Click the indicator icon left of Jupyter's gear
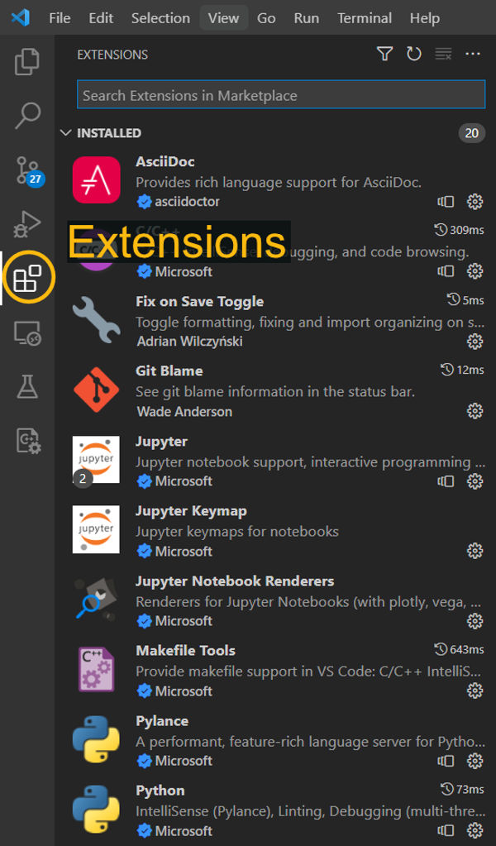This screenshot has height=846, width=496. [446, 480]
